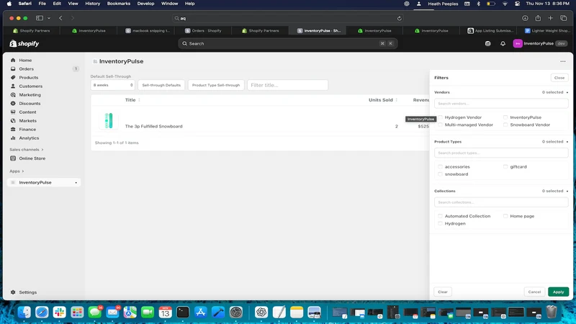Check giftcard product type

[505, 167]
